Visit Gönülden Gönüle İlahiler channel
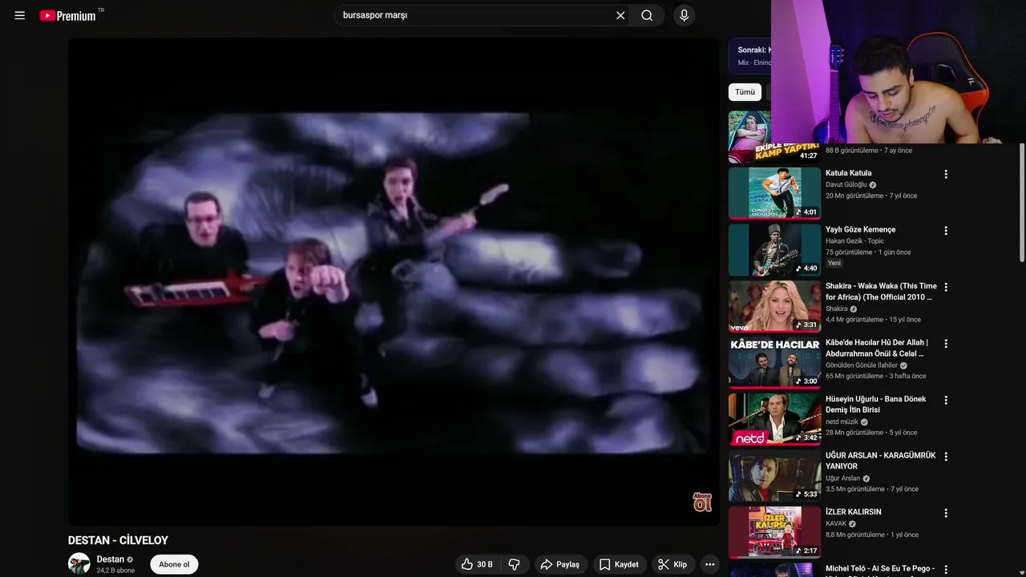Viewport: 1026px width, 577px height. coord(862,365)
